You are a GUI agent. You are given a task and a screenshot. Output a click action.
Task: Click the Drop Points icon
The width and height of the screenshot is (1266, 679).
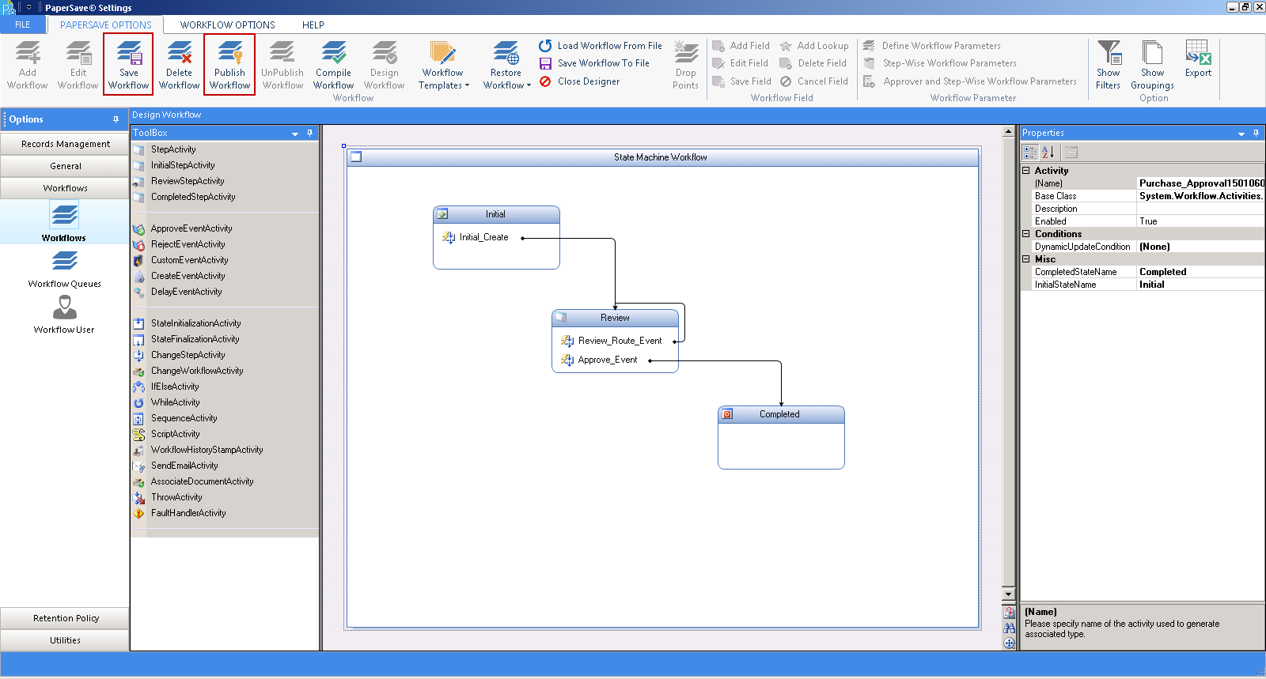685,65
